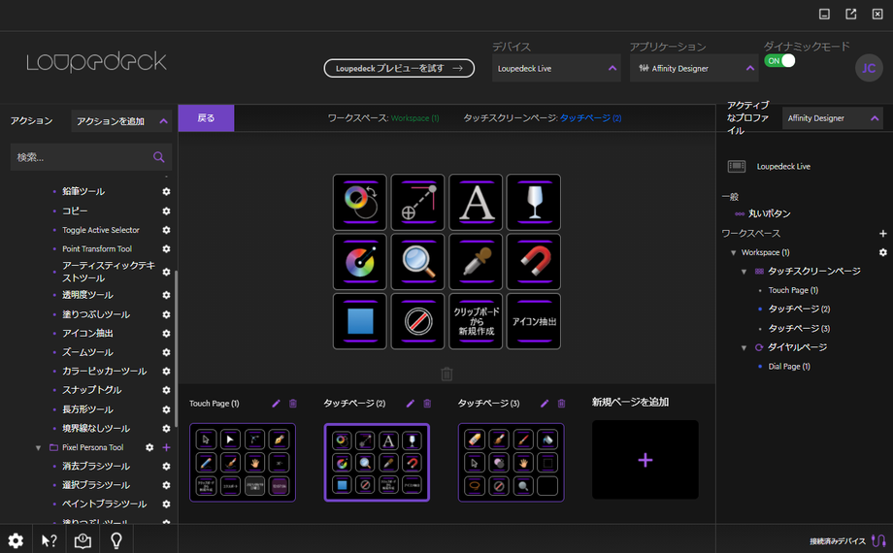
Task: Open settings gear for 鉛筆ツール action
Action: (166, 192)
